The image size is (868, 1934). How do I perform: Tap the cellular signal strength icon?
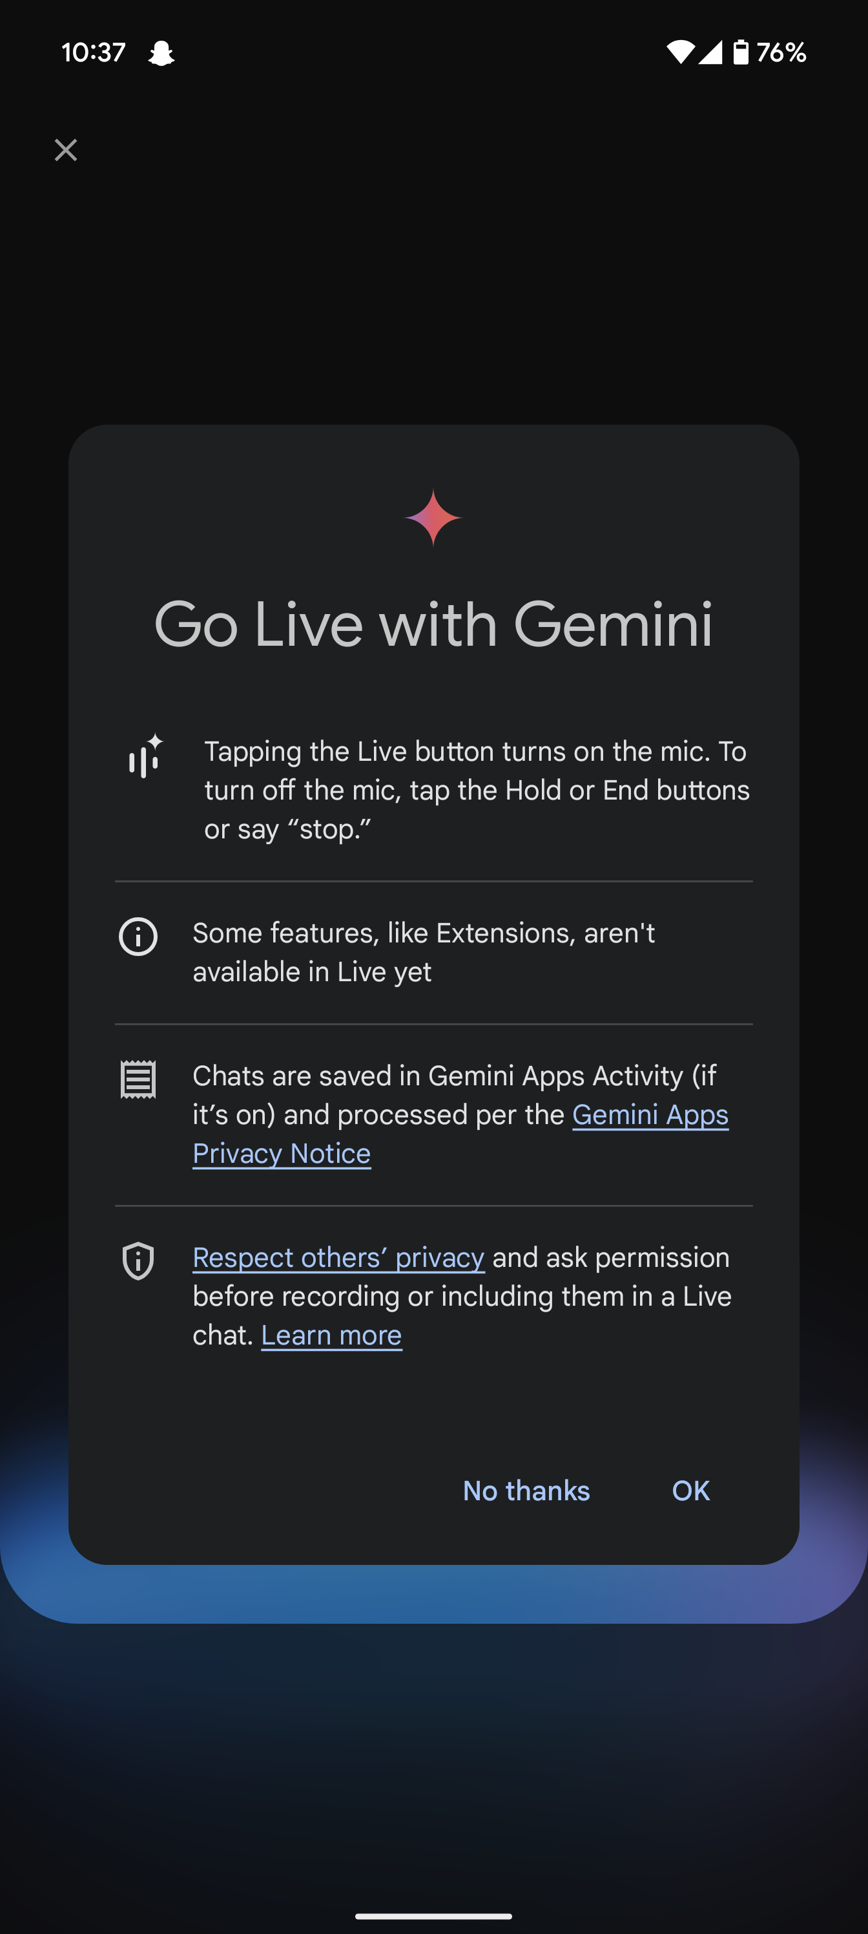pos(710,52)
